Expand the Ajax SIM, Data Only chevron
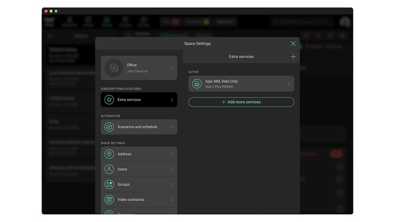 tap(288, 84)
